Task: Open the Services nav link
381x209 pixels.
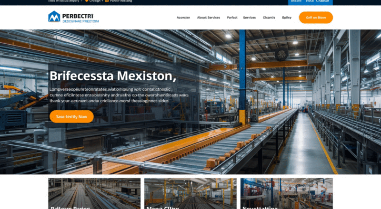Action: pos(249,18)
